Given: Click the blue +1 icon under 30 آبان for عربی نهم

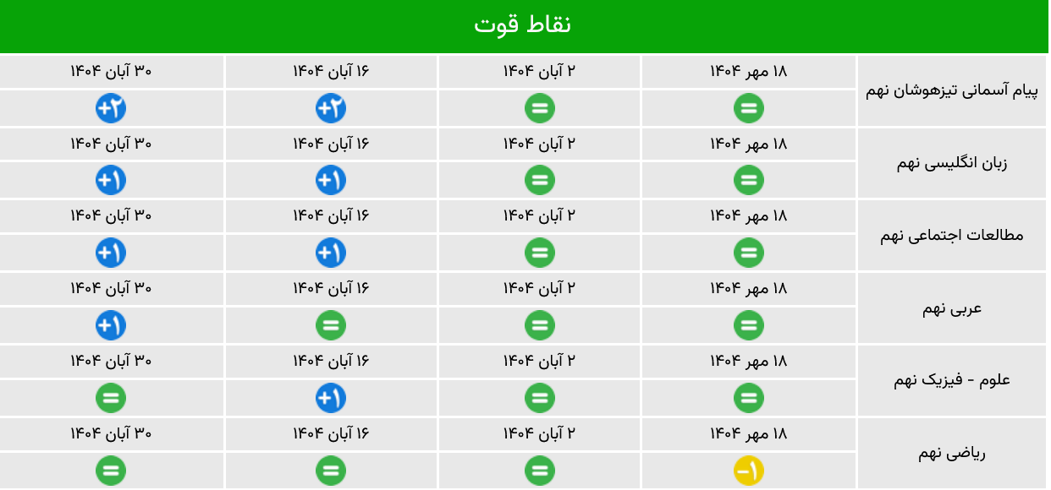Looking at the screenshot, I should 111,325.
